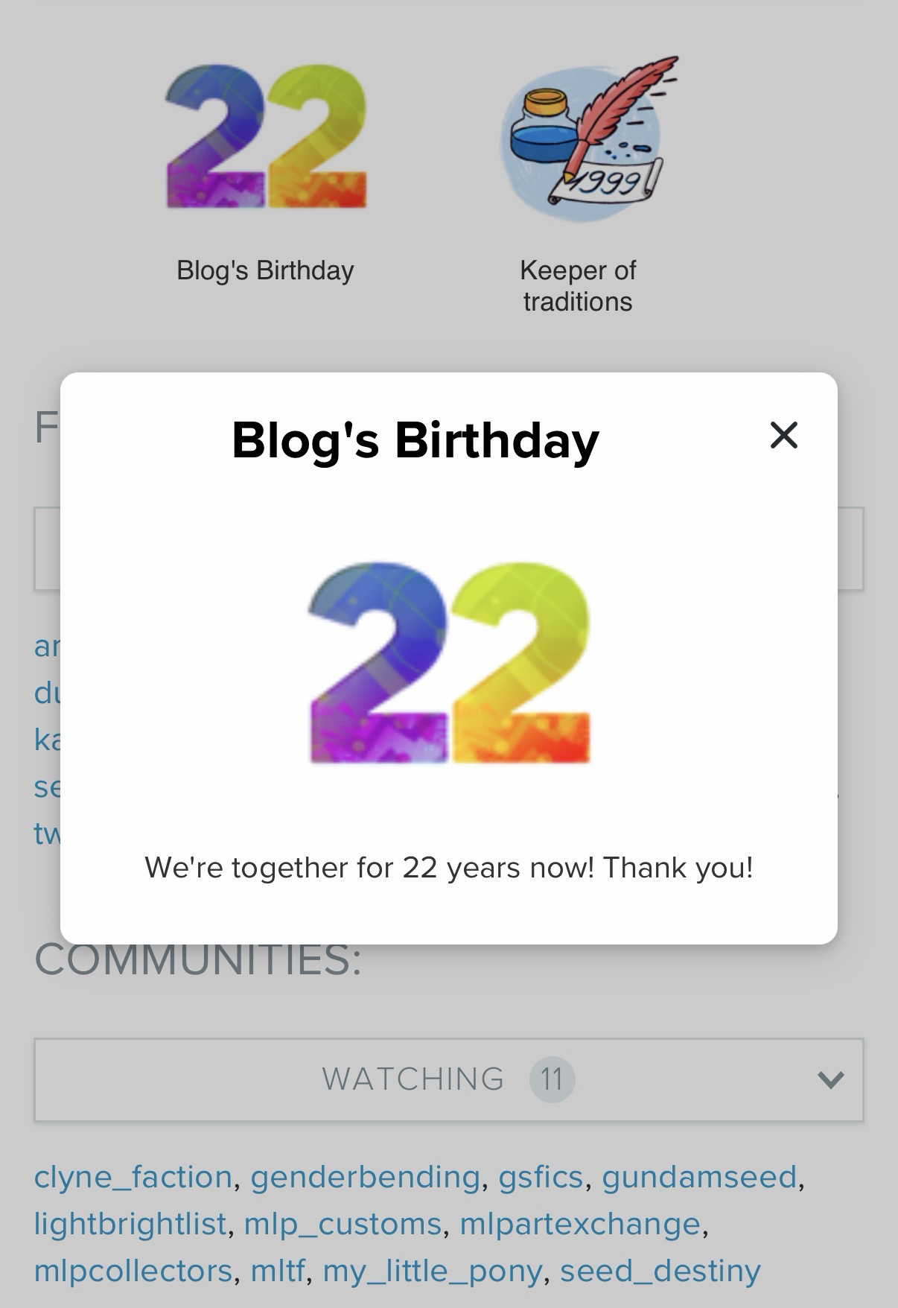Expand the Watching communities dropdown chevron

pyautogui.click(x=830, y=1079)
